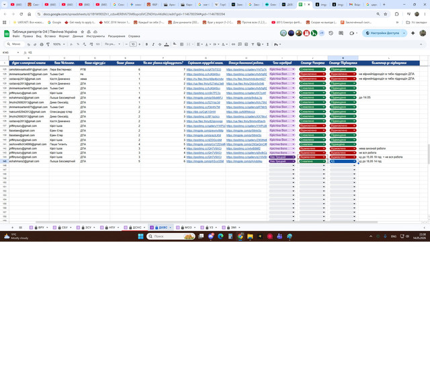
Task: Open the share button dropdown arrow
Action: 404,33
